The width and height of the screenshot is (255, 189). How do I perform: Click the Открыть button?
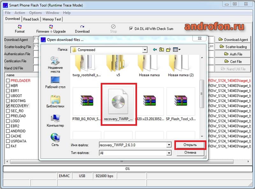190,145
